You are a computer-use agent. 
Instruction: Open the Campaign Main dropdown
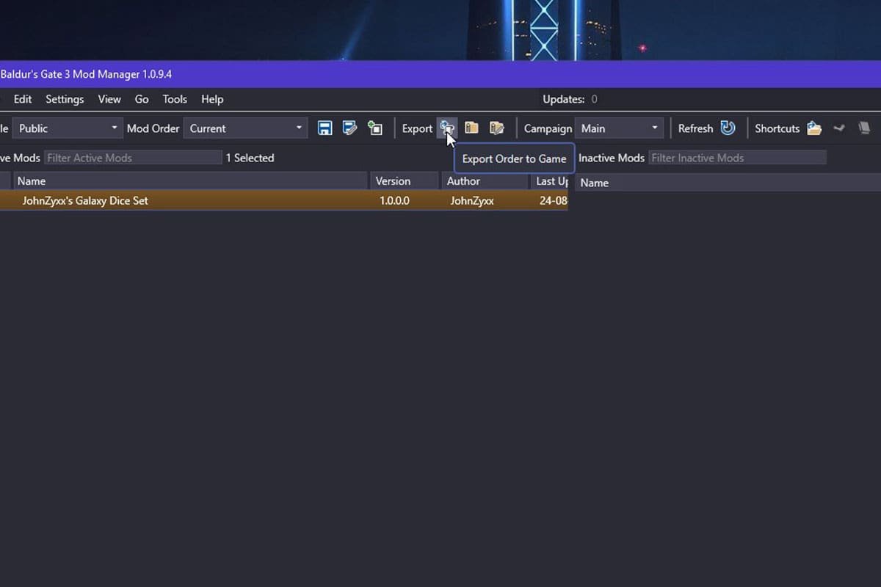(x=619, y=128)
